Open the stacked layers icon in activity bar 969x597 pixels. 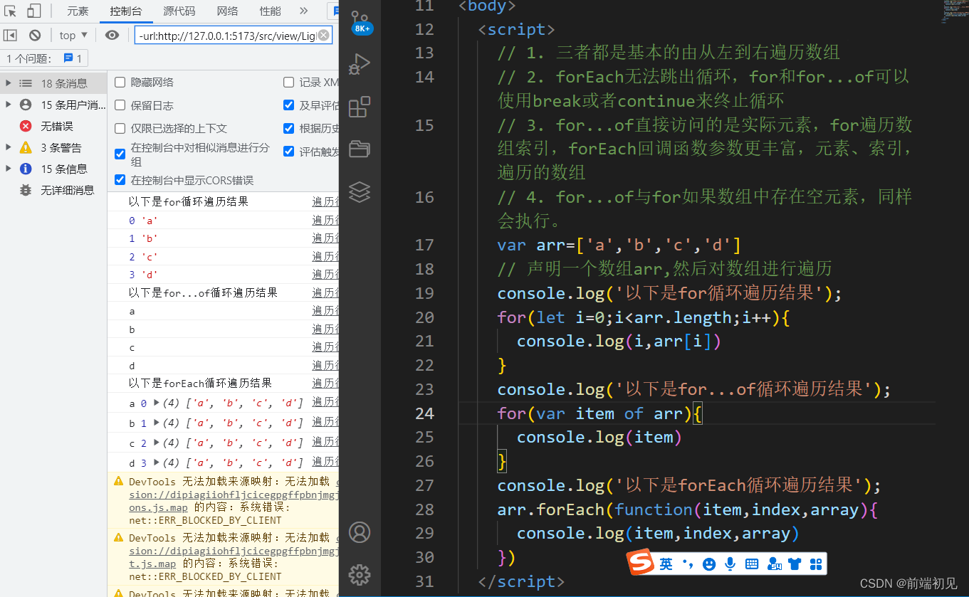click(x=360, y=191)
